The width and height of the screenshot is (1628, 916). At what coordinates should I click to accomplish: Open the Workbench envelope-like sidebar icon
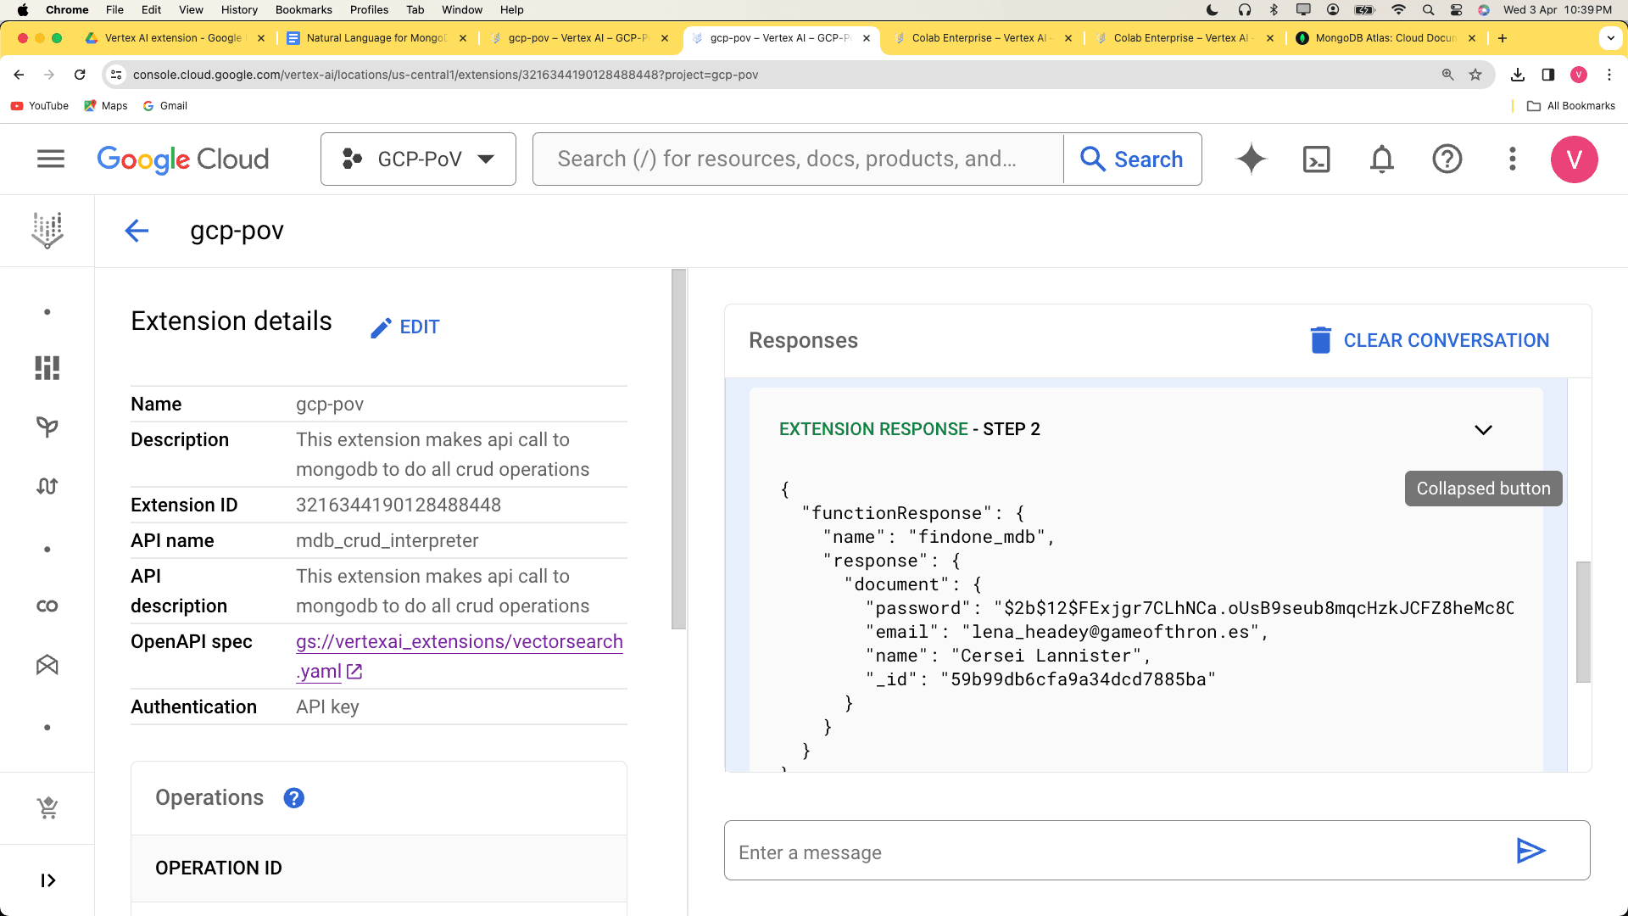(47, 665)
